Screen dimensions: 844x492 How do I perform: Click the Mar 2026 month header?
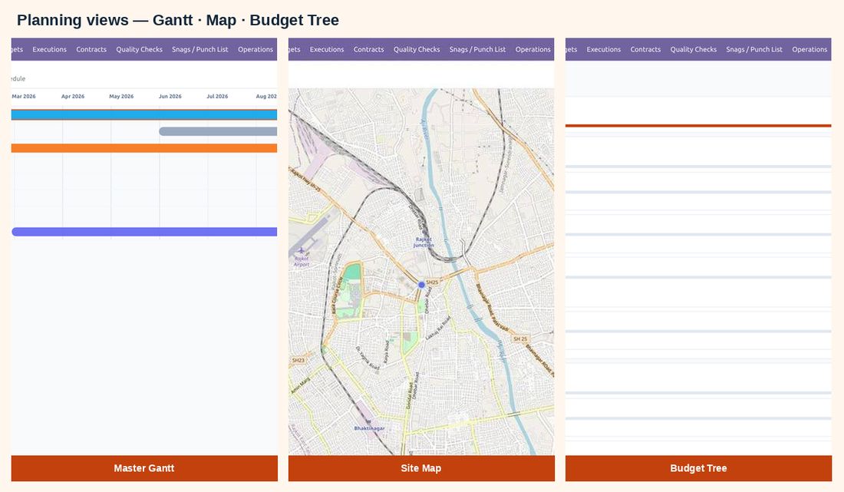tap(24, 97)
